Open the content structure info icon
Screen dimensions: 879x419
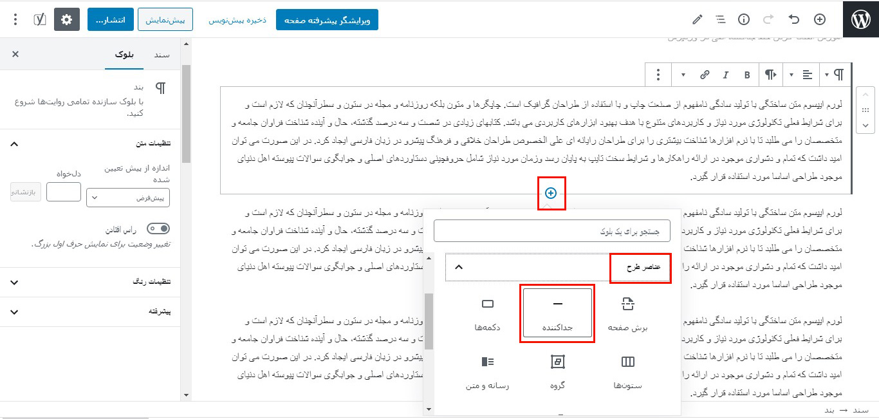(744, 19)
